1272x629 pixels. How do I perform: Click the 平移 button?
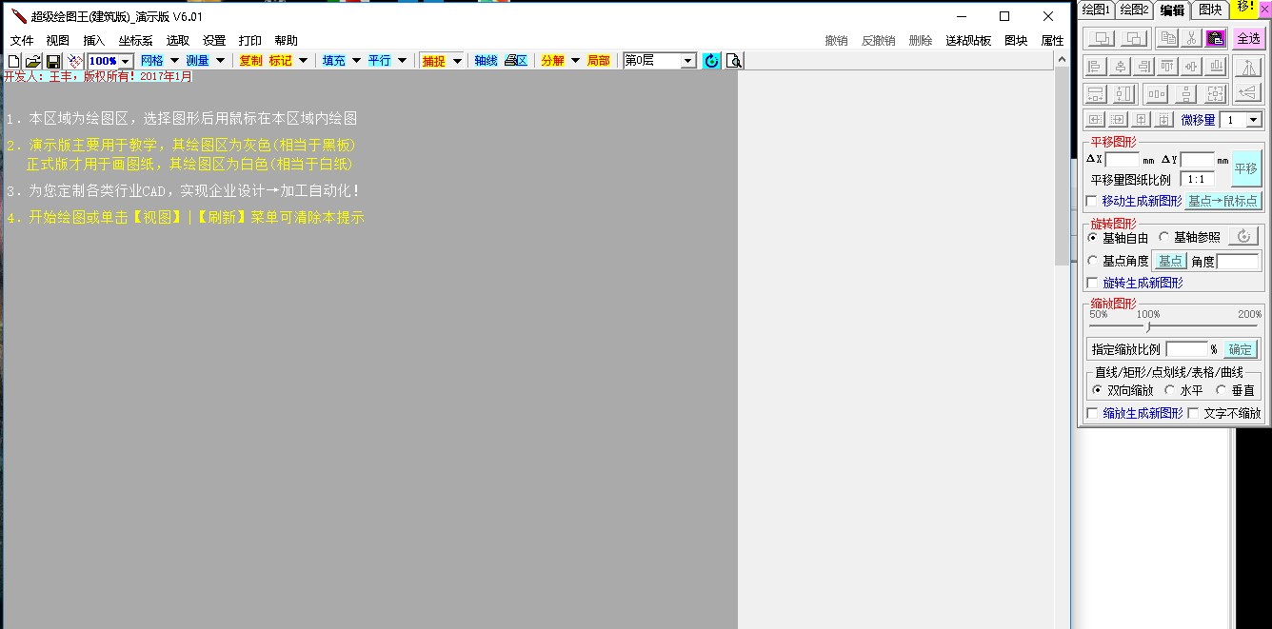(x=1246, y=168)
